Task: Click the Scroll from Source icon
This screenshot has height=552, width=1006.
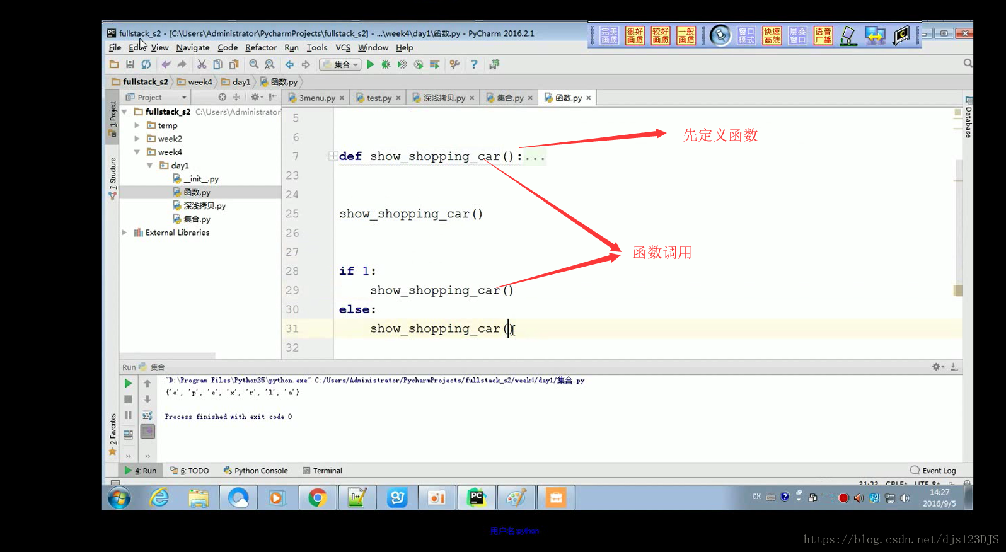Action: [222, 97]
